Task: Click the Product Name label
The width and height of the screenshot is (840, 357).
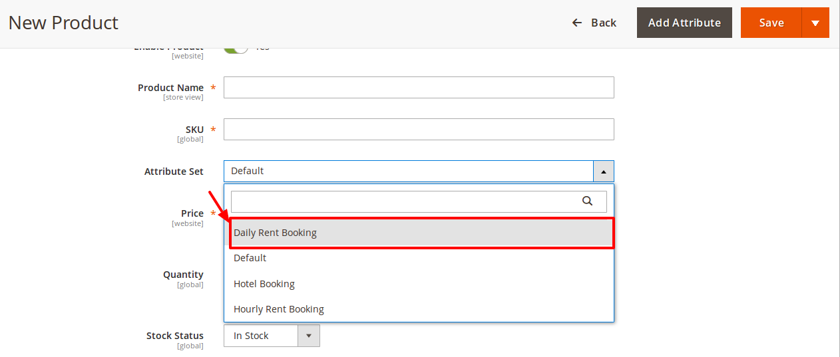Action: (170, 88)
